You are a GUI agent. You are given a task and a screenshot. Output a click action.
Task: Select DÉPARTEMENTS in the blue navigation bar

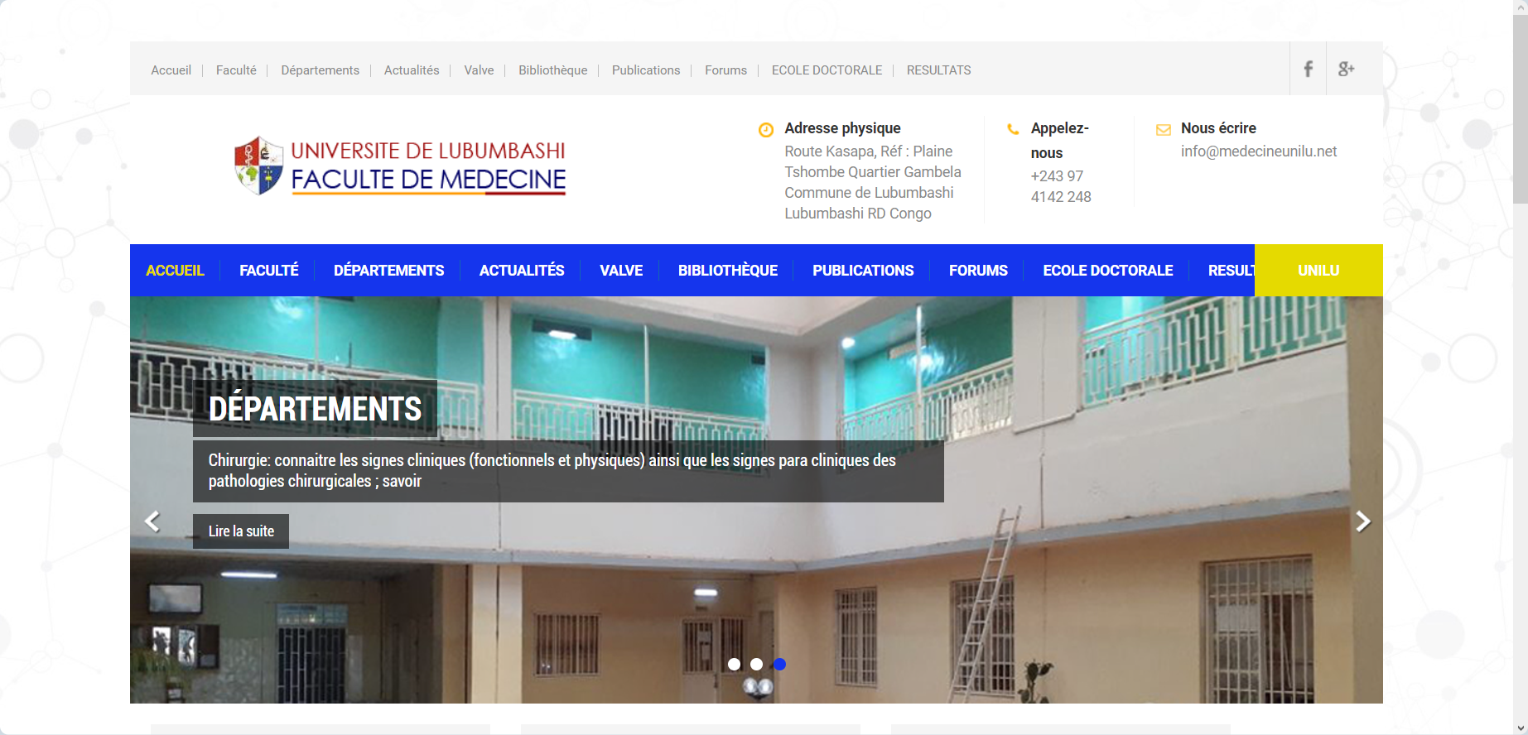coord(388,271)
